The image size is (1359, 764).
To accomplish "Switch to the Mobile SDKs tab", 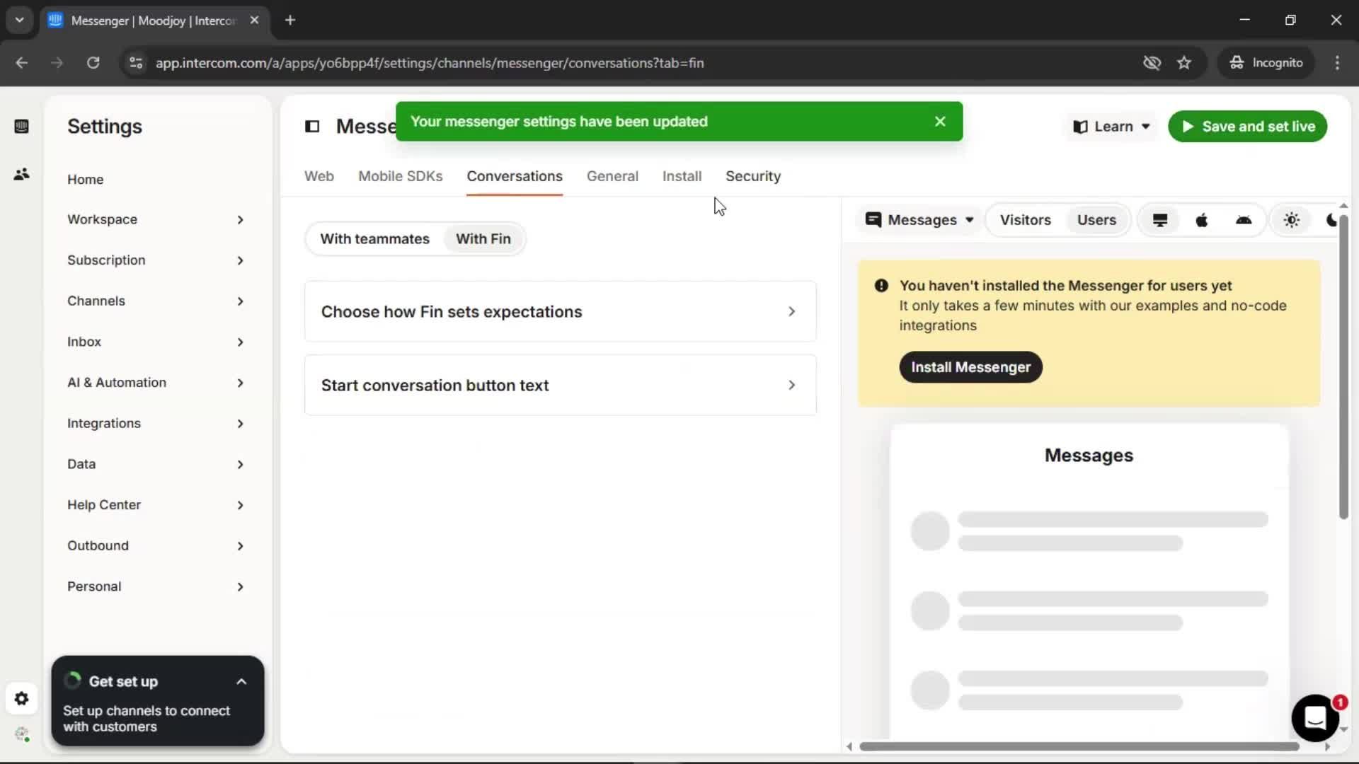I will 400,177.
